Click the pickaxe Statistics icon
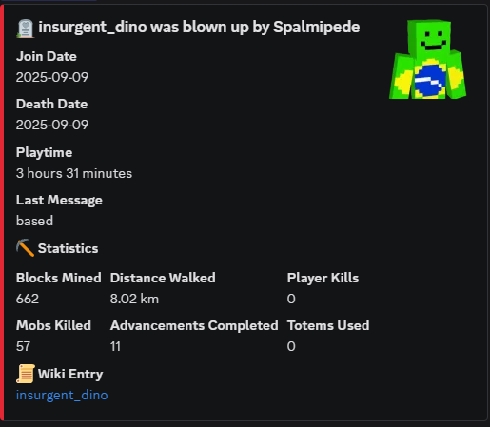Image resolution: width=490 pixels, height=427 pixels. [25, 248]
